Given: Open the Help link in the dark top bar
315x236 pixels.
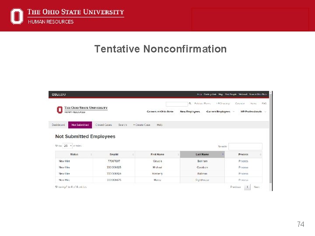Looking at the screenshot, I should click(199, 94).
